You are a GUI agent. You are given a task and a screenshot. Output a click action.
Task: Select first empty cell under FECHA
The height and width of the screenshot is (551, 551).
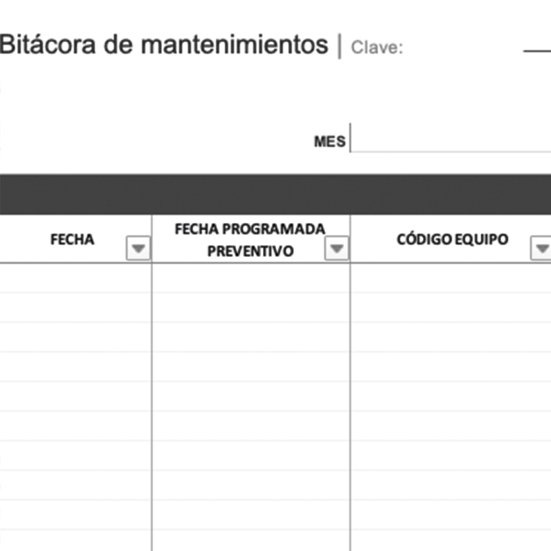74,278
